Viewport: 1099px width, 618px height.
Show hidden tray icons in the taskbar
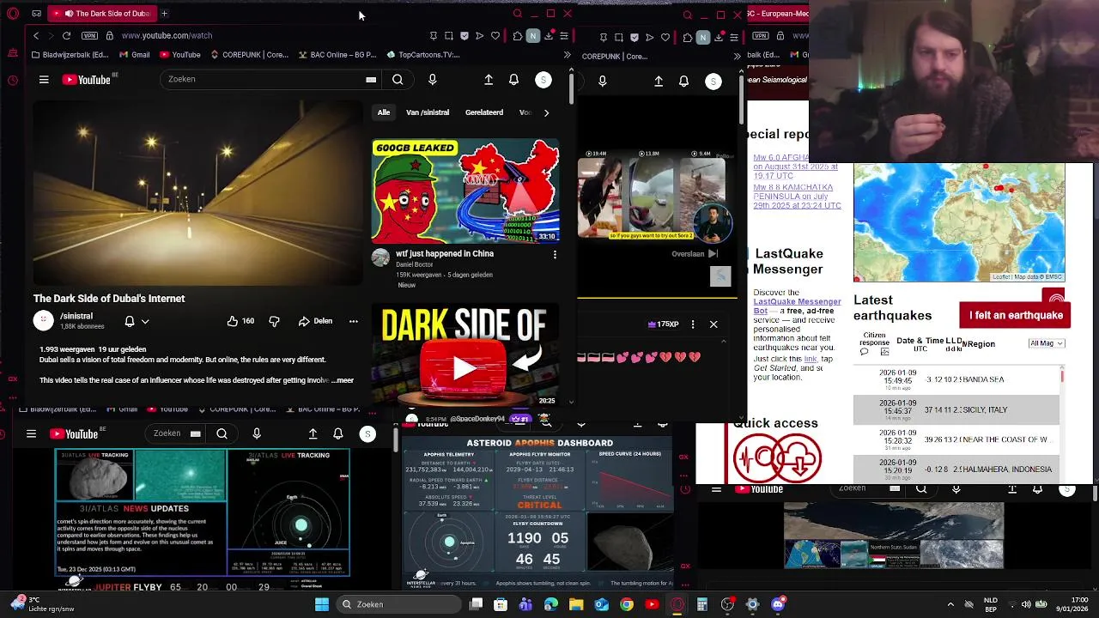click(950, 604)
